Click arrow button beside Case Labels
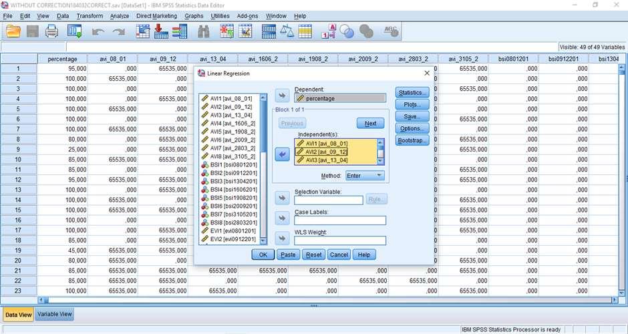Screen dimensions: 628x334 pos(282,218)
